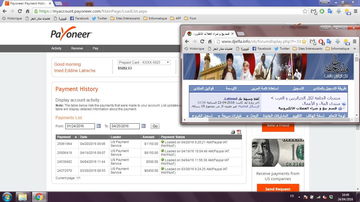Viewport: 360px width, 202px height.
Task: Open Facebook bookmark in Payoneer window
Action: 79,18
